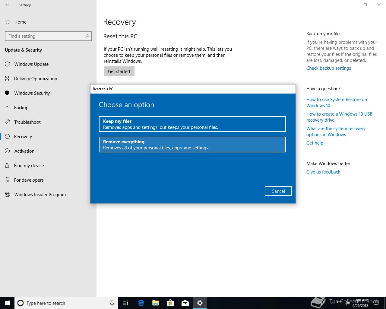
Task: Click the Find my device person icon
Action: tap(7, 165)
